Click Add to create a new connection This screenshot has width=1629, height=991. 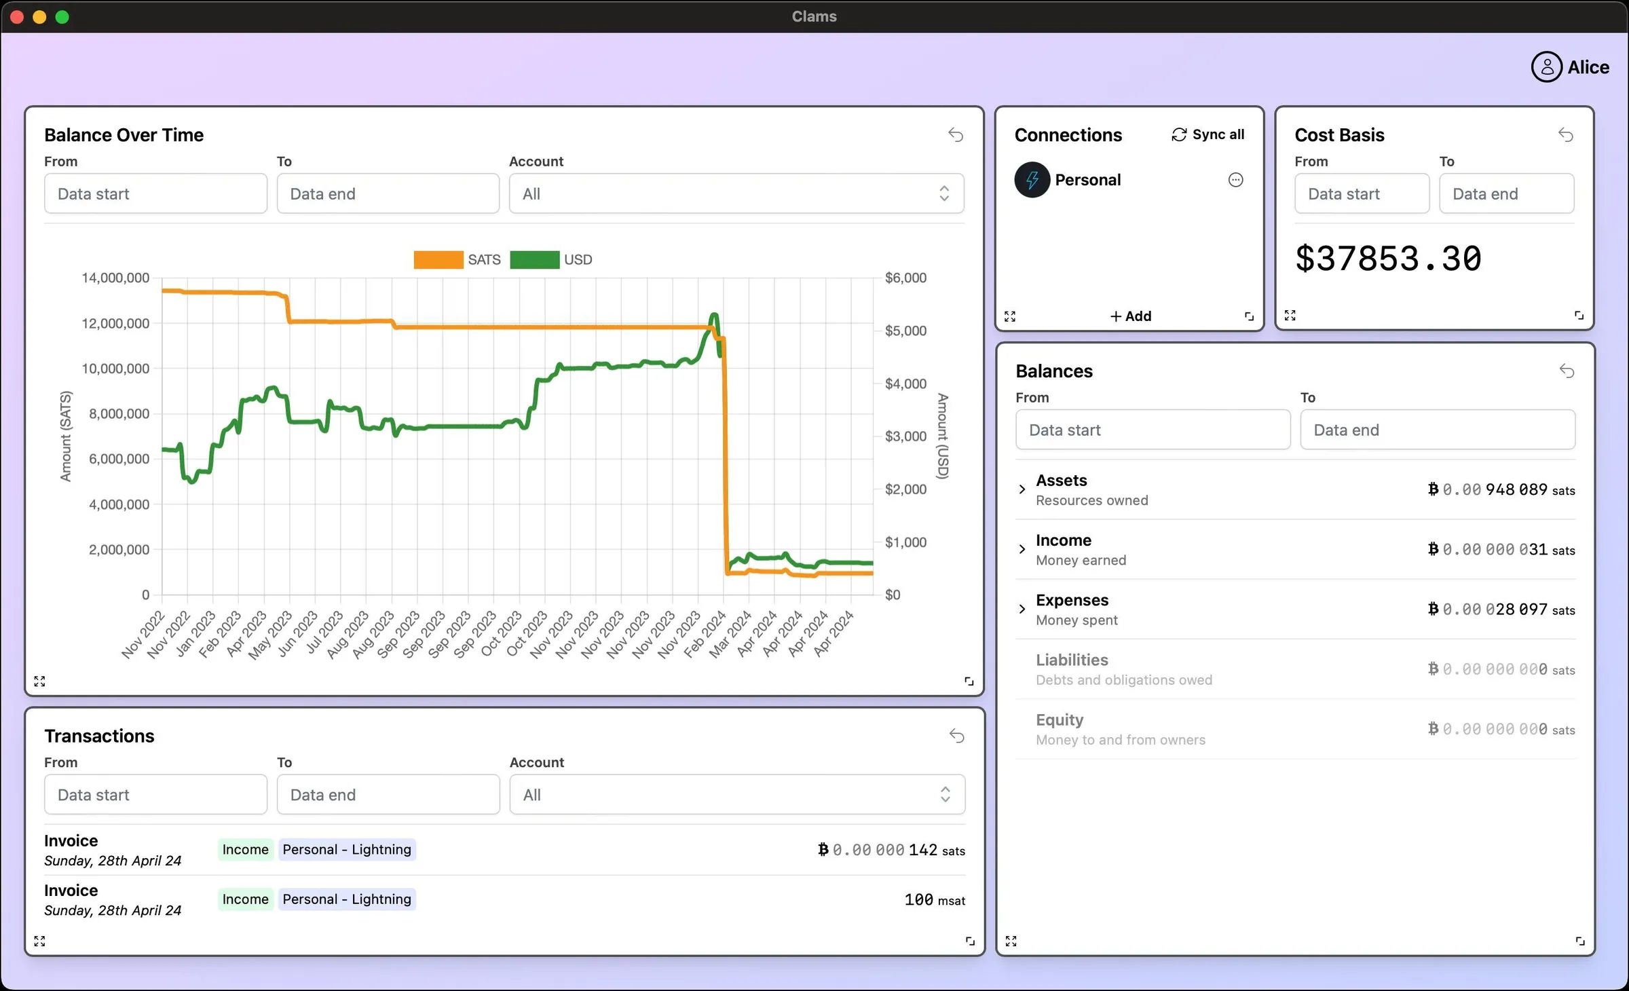point(1129,316)
